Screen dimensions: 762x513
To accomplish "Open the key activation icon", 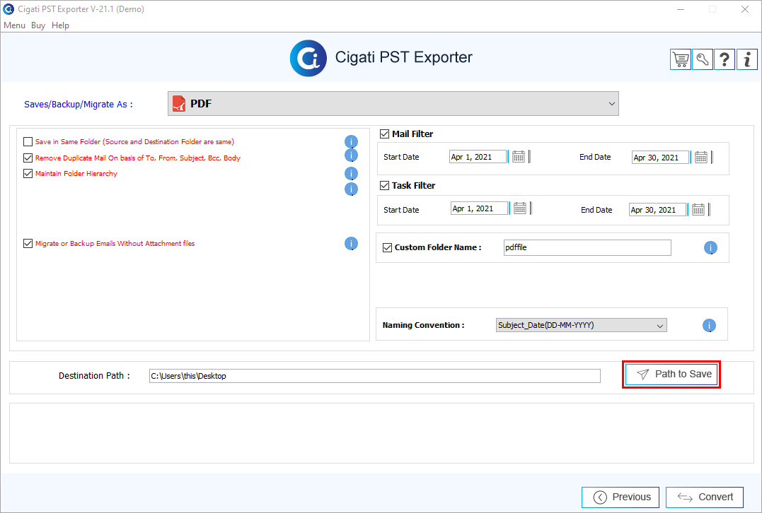I will point(703,59).
